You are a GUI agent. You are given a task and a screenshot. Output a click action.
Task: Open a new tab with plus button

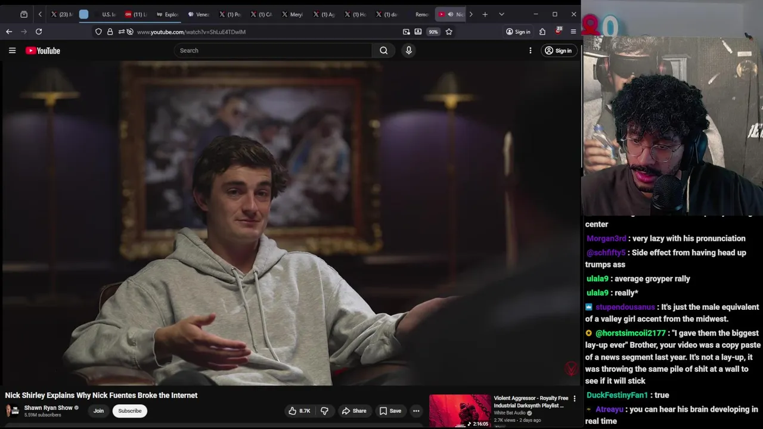pos(485,14)
